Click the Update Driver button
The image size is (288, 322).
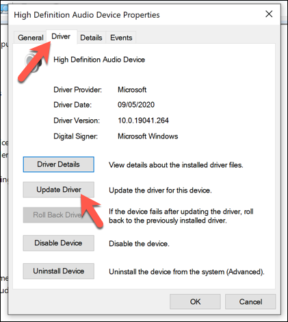coord(58,190)
